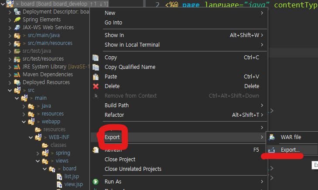Click the WAR file icon in submenu
Screen dimensions: 318x190
point(272,137)
